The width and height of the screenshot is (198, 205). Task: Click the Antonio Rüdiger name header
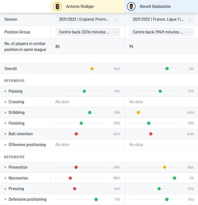click(x=80, y=6)
